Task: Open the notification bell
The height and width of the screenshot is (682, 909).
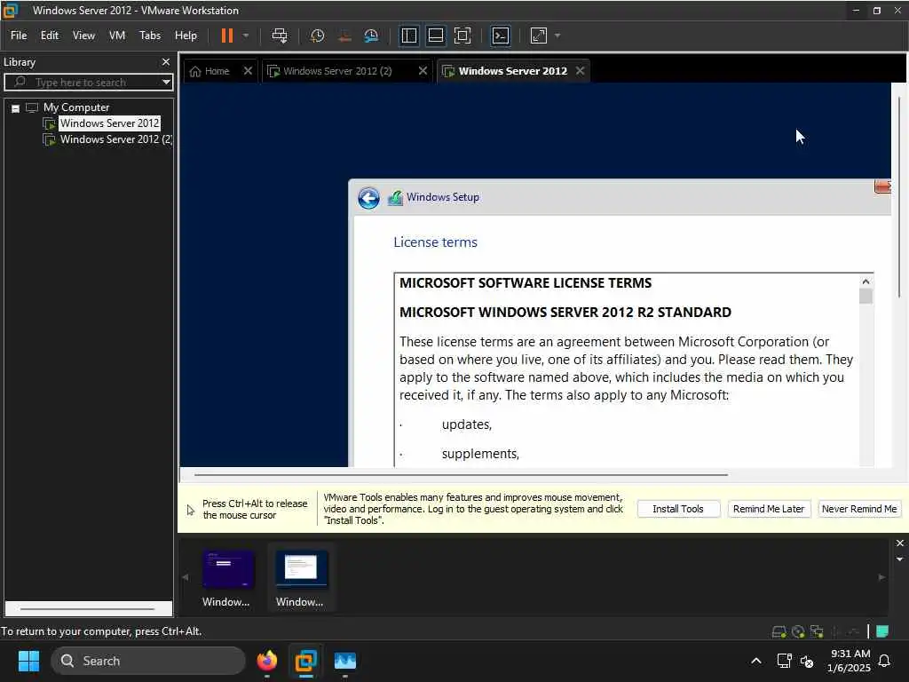Action: point(885,661)
